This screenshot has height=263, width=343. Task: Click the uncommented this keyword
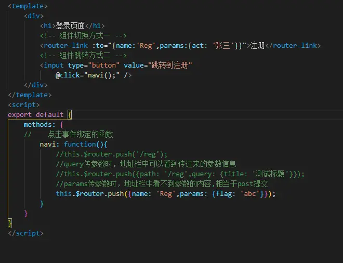tap(63, 194)
